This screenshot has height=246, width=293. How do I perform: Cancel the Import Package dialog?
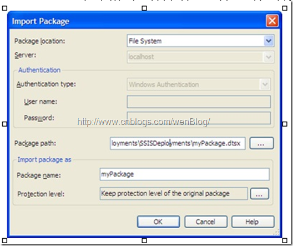pyautogui.click(x=206, y=222)
